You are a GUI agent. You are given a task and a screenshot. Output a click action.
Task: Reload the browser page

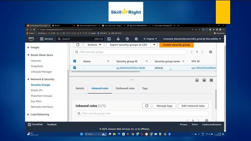[x=34, y=30]
